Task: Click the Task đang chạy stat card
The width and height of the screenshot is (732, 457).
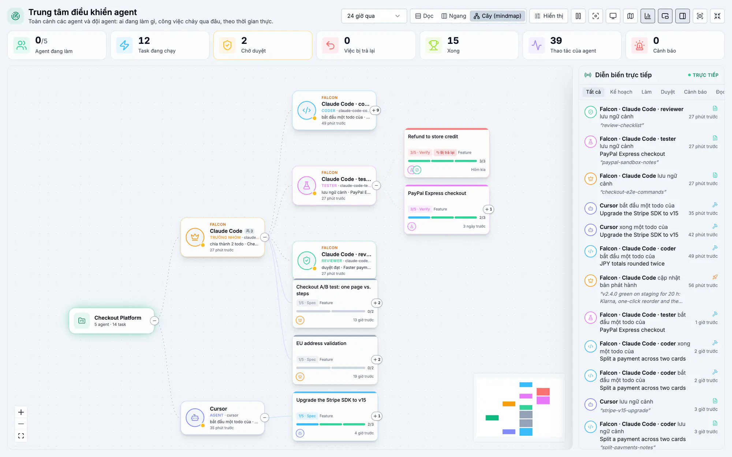Action: [160, 45]
